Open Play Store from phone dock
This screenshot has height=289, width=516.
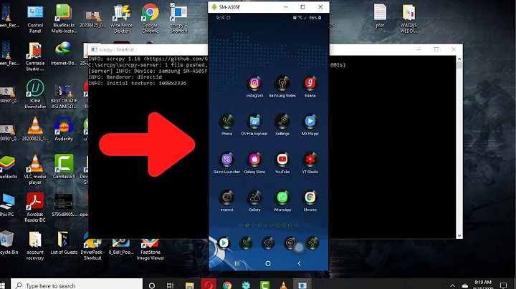pyautogui.click(x=224, y=243)
